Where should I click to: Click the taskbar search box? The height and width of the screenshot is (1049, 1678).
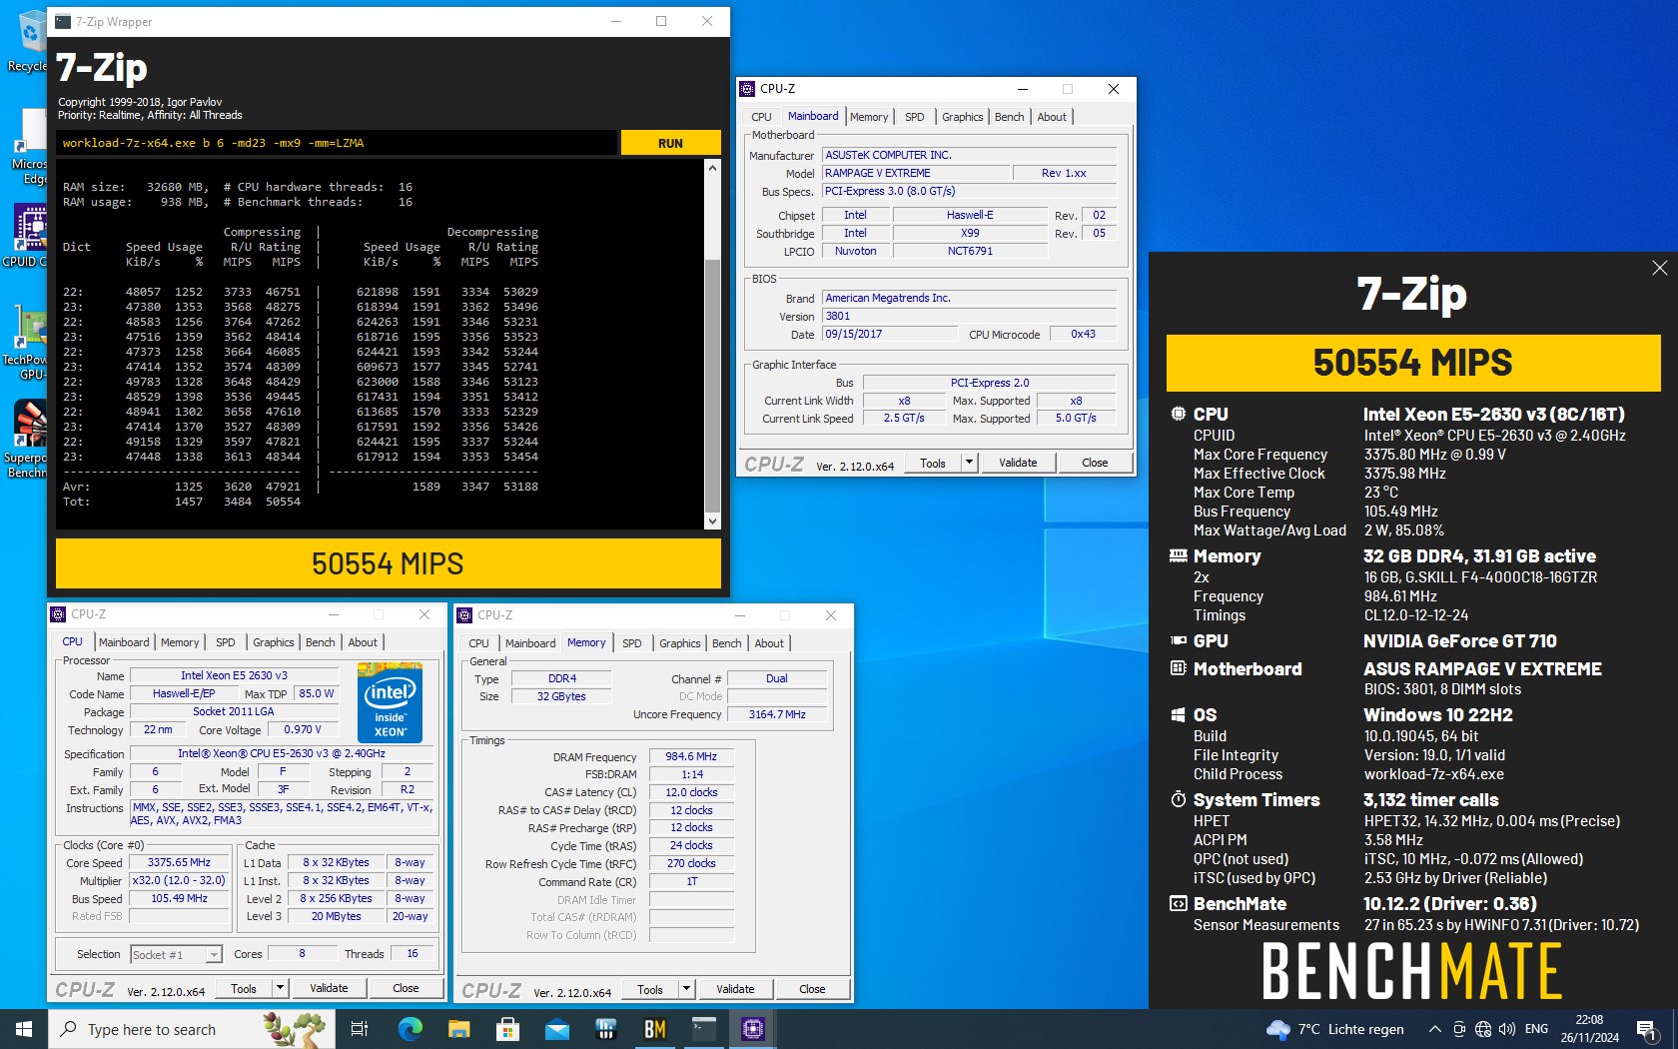point(191,1029)
